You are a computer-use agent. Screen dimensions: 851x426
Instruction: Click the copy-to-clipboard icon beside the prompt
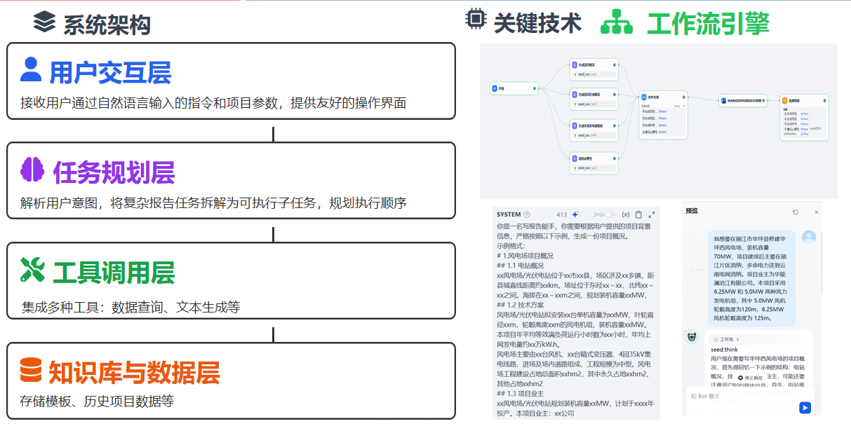pyautogui.click(x=638, y=214)
